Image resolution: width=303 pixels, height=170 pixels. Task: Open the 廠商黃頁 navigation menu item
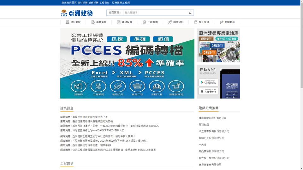coord(99,22)
